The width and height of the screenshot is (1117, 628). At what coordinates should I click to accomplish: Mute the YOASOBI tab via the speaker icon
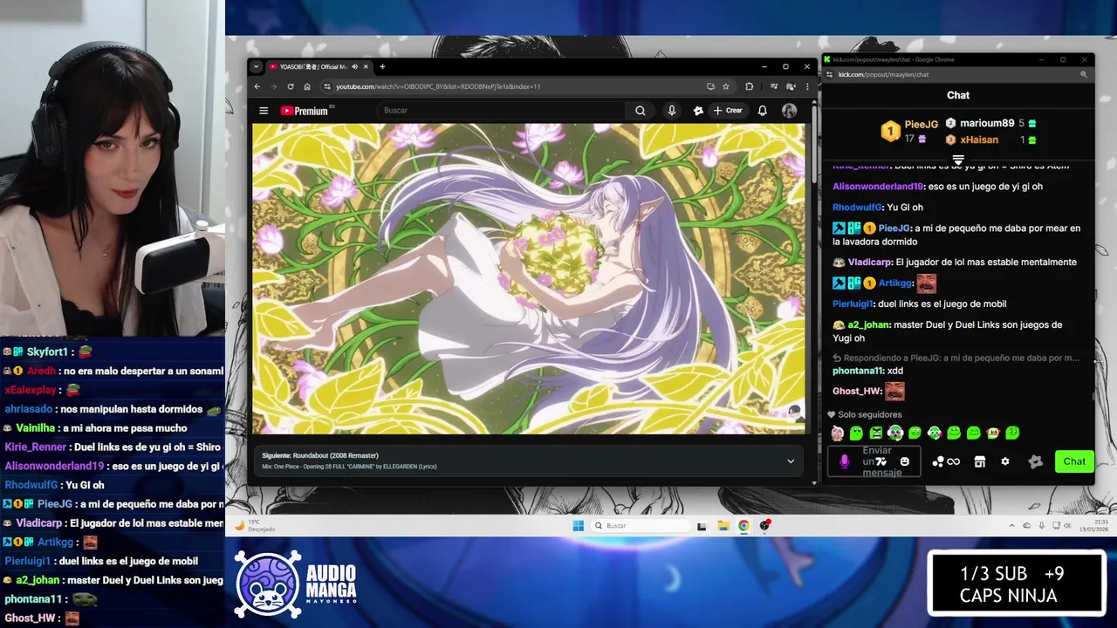354,66
